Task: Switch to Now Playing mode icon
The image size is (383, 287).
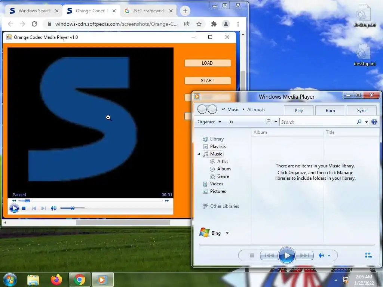Action: (368, 256)
